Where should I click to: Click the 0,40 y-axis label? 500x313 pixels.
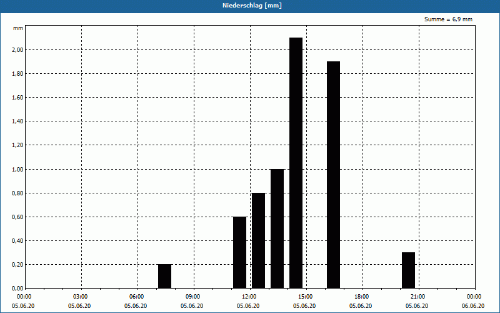pos(17,241)
